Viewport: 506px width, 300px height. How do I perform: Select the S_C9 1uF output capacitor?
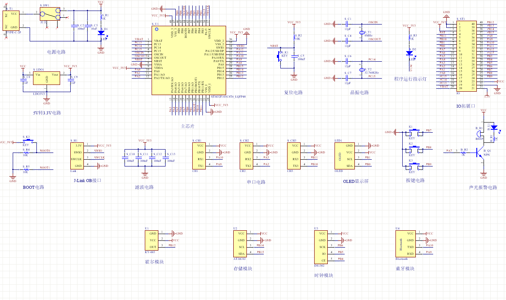click(x=70, y=80)
